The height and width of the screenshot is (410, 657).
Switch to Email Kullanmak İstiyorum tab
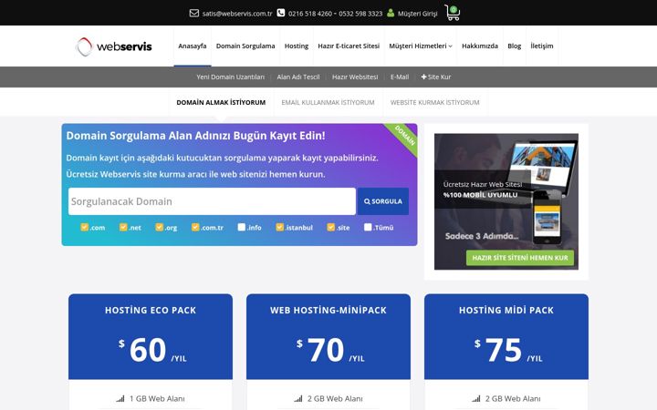click(x=328, y=102)
